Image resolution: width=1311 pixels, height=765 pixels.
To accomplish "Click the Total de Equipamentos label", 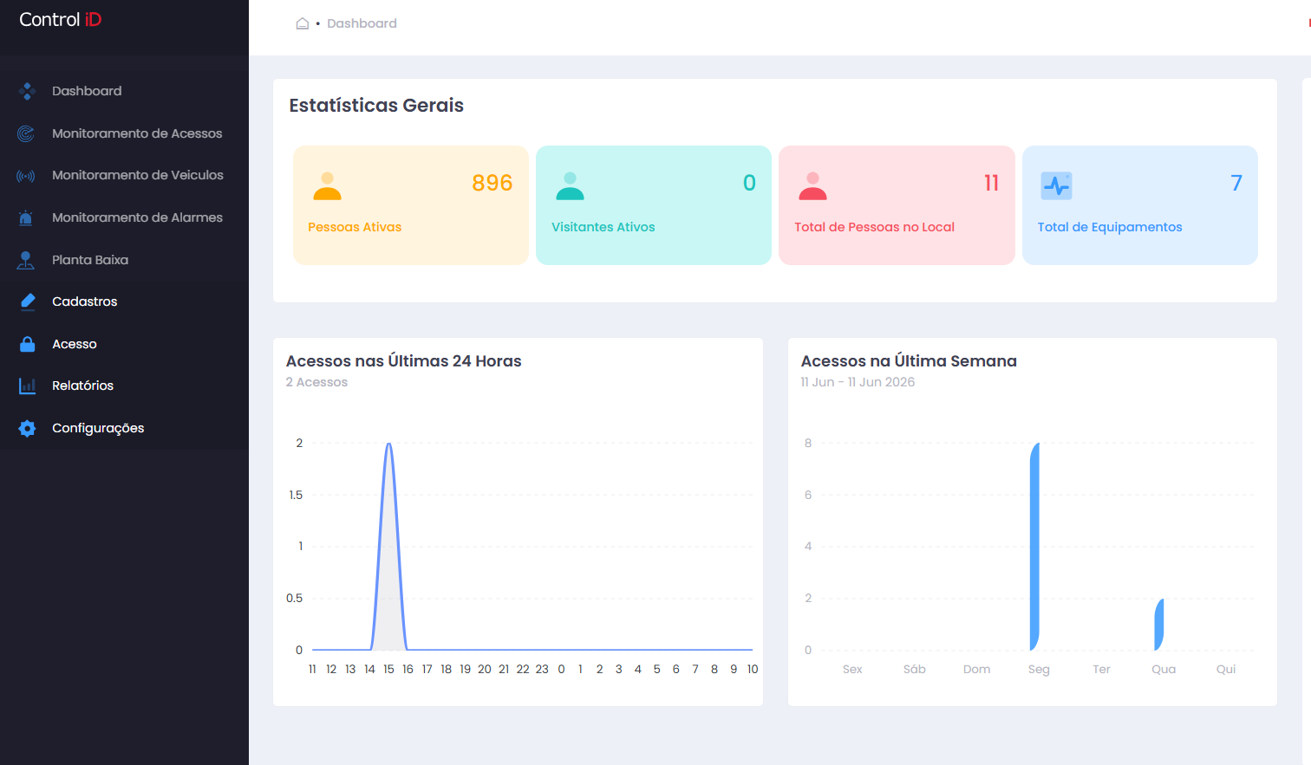I will (1110, 227).
